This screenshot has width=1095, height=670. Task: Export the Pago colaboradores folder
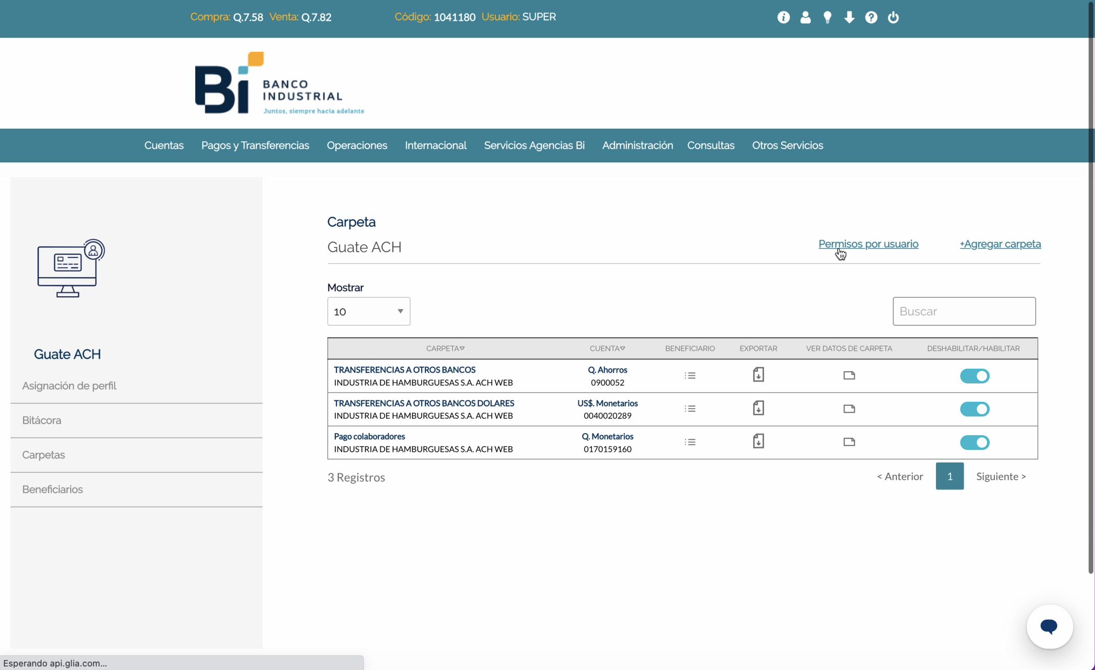click(x=758, y=441)
